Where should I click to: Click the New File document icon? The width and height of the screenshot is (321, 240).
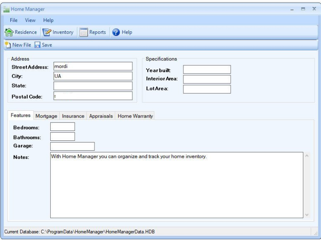[8, 45]
